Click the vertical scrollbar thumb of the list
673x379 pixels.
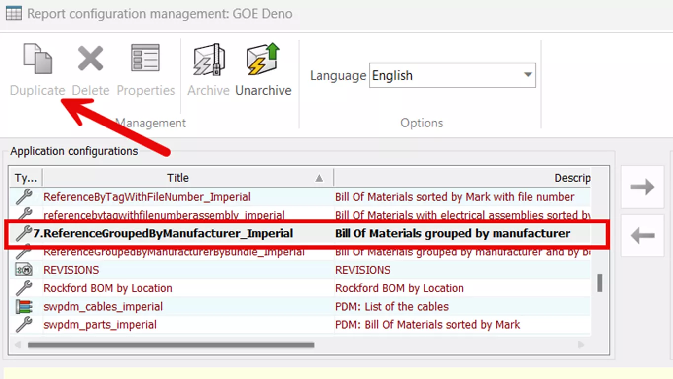(600, 283)
